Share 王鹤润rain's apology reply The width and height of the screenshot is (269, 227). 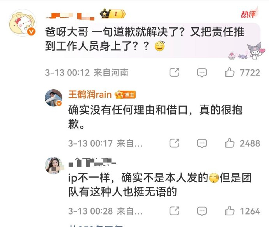click(x=174, y=143)
